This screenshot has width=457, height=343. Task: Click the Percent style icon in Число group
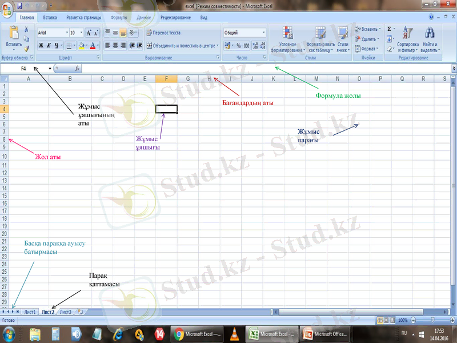tap(238, 45)
